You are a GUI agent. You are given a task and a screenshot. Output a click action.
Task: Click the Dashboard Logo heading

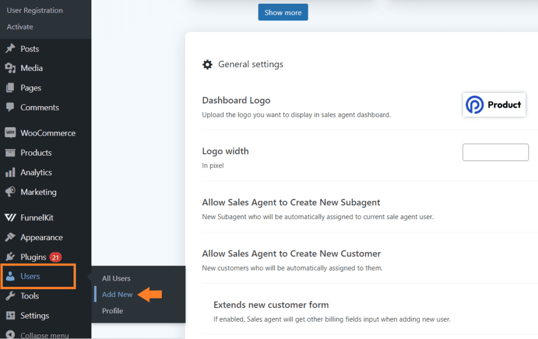pyautogui.click(x=236, y=100)
